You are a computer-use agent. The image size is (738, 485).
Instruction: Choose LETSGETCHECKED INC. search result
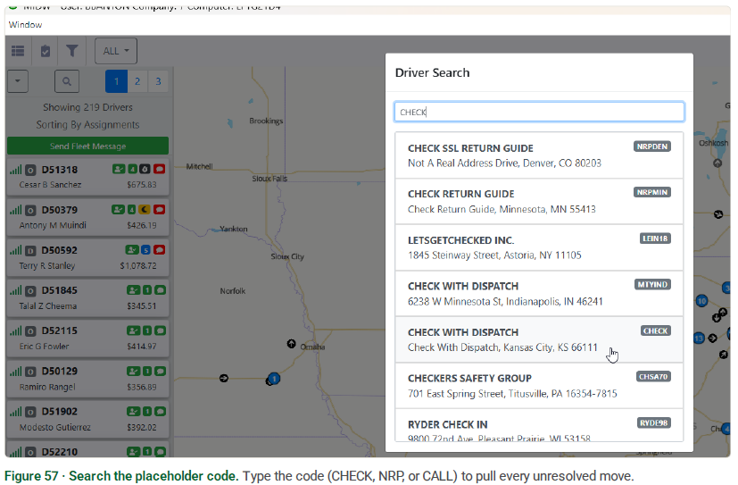click(x=539, y=247)
